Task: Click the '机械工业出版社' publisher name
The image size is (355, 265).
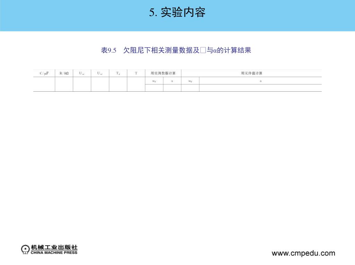Action: (x=54, y=247)
